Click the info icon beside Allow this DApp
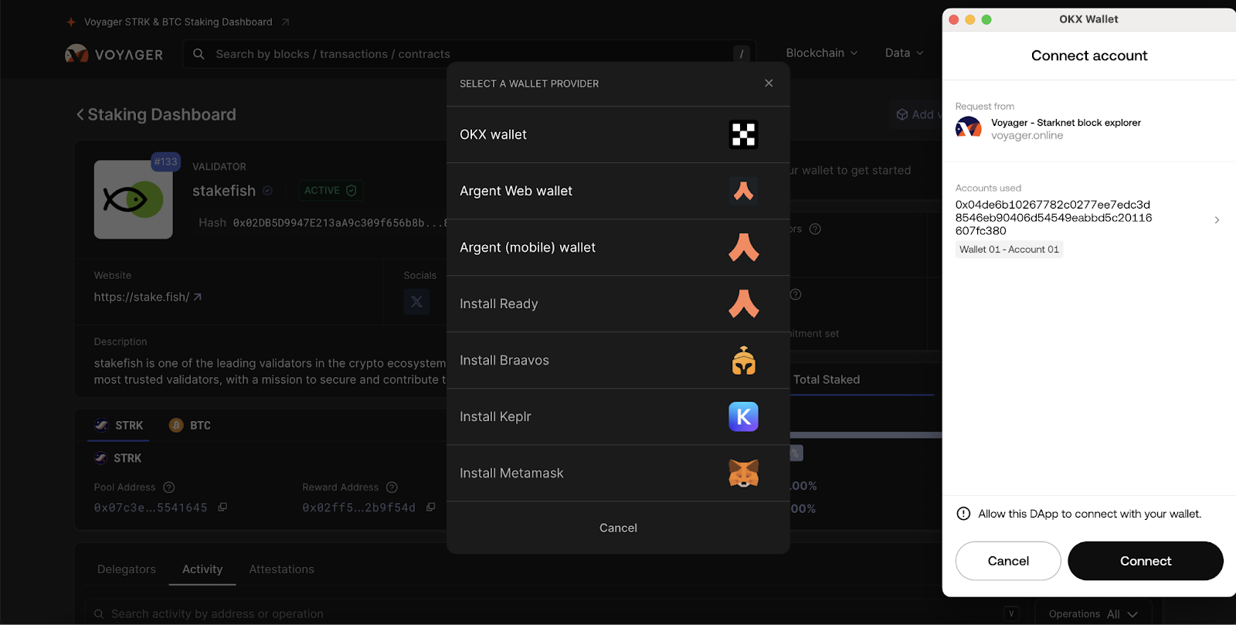 click(x=963, y=514)
